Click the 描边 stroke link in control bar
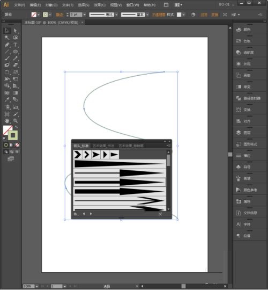Viewport: 268px width, 290px height. [x=59, y=15]
